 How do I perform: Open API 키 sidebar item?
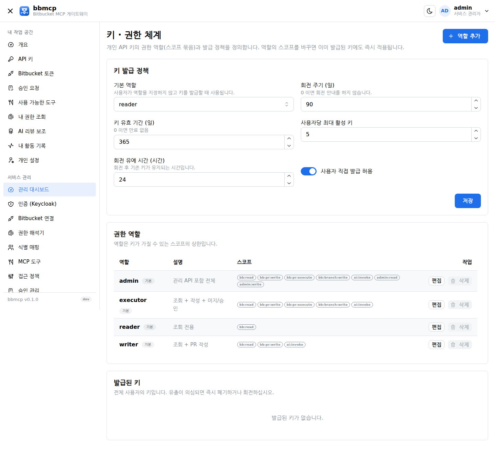(x=49, y=59)
